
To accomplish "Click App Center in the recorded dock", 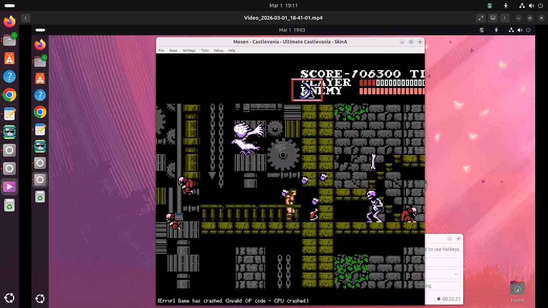I will pos(40,78).
